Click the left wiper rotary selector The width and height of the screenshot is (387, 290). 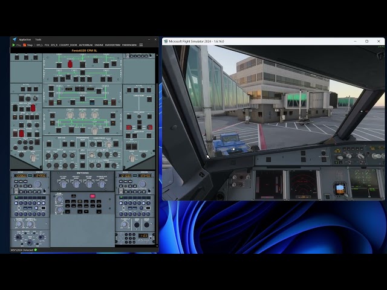(33, 158)
